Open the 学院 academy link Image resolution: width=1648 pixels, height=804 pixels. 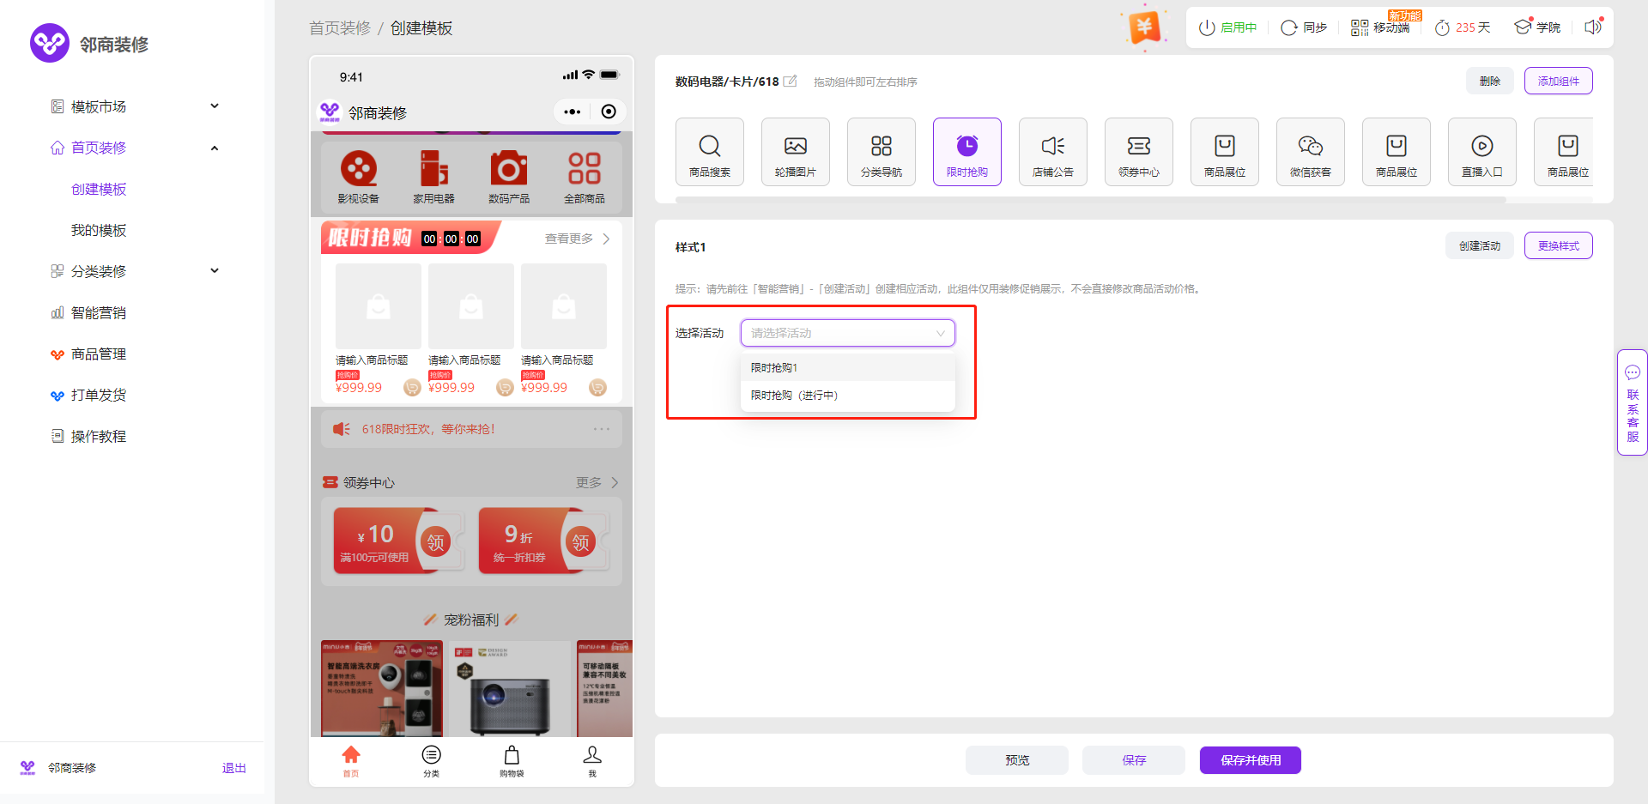click(1537, 27)
